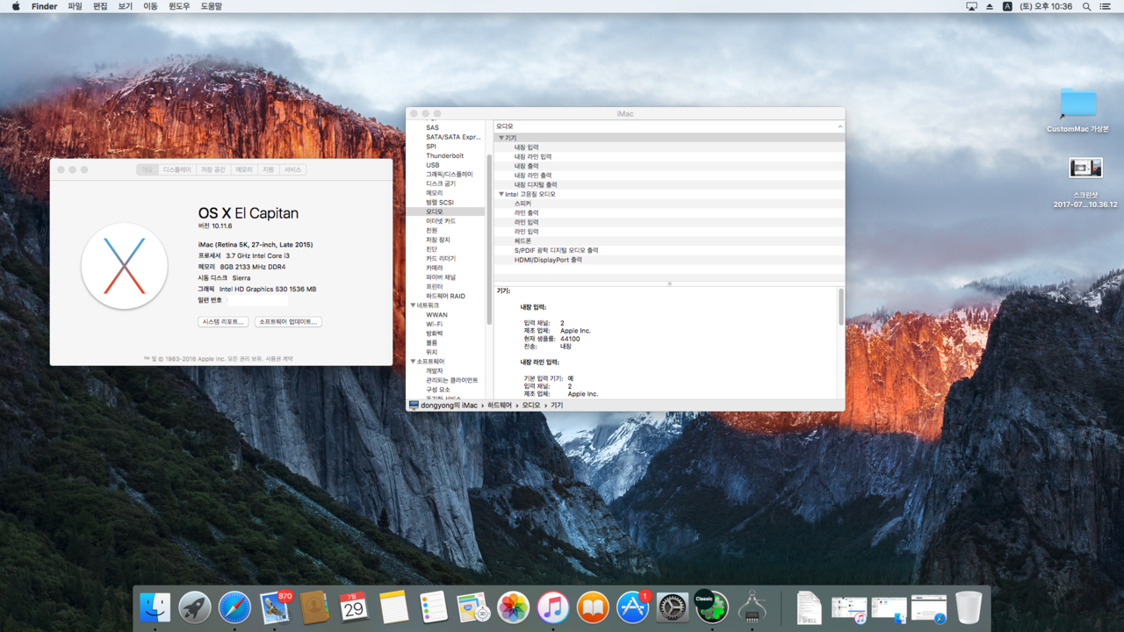Open Safari in the dock
The image size is (1124, 632).
click(234, 607)
